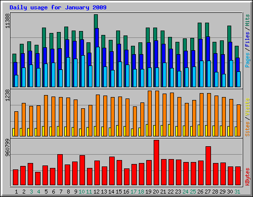Click day label 12 on x-axis
The image size is (253, 197).
click(x=96, y=192)
